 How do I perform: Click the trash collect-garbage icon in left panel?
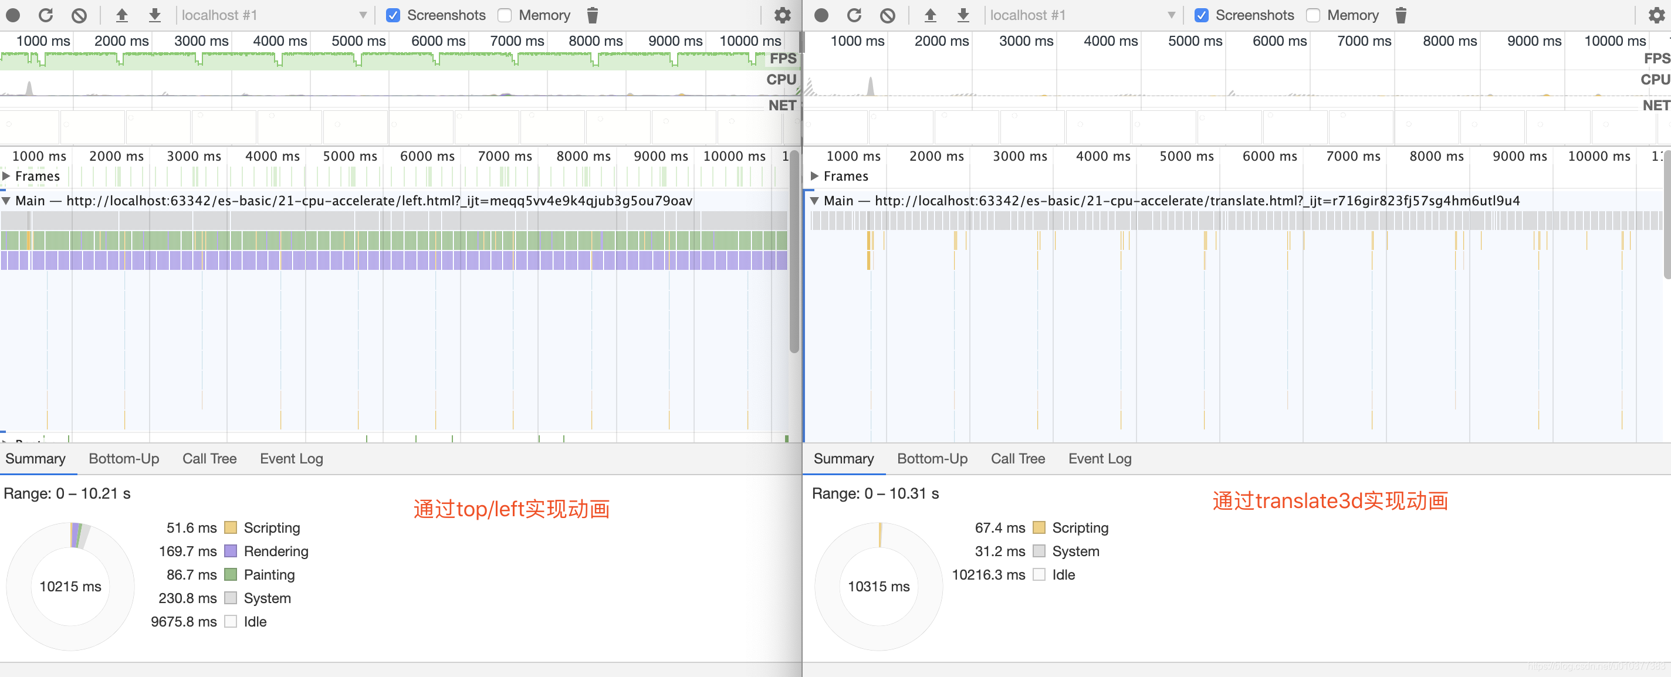click(x=592, y=15)
